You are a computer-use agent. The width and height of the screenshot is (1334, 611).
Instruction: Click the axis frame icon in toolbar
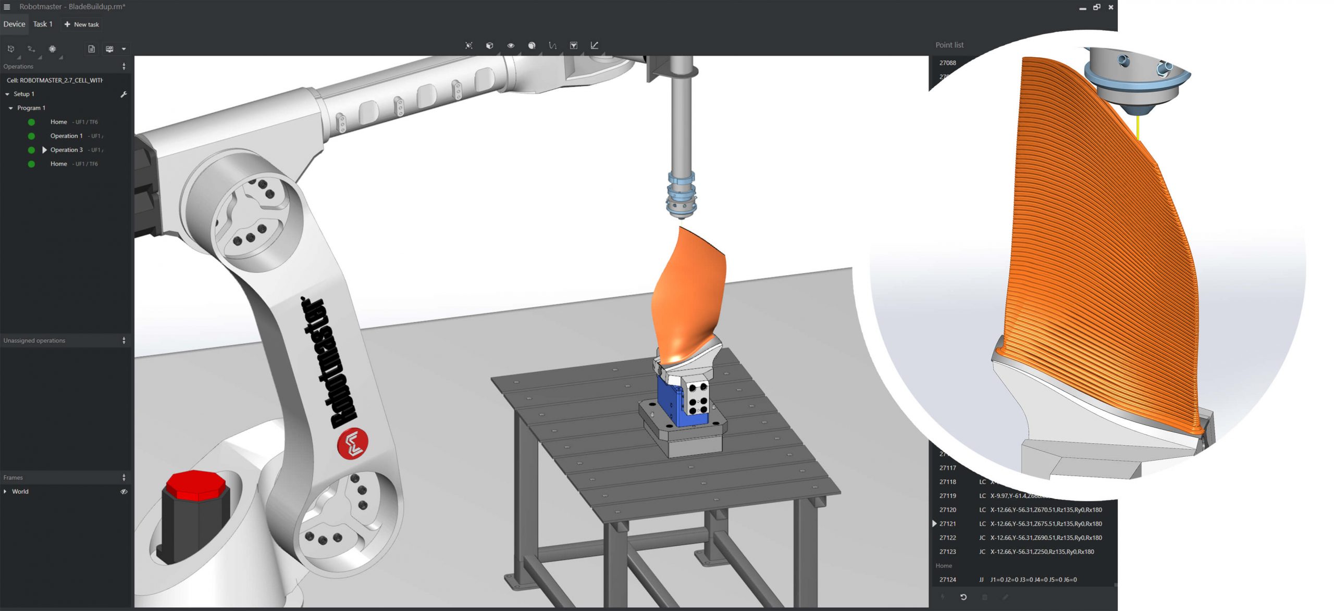pyautogui.click(x=595, y=46)
